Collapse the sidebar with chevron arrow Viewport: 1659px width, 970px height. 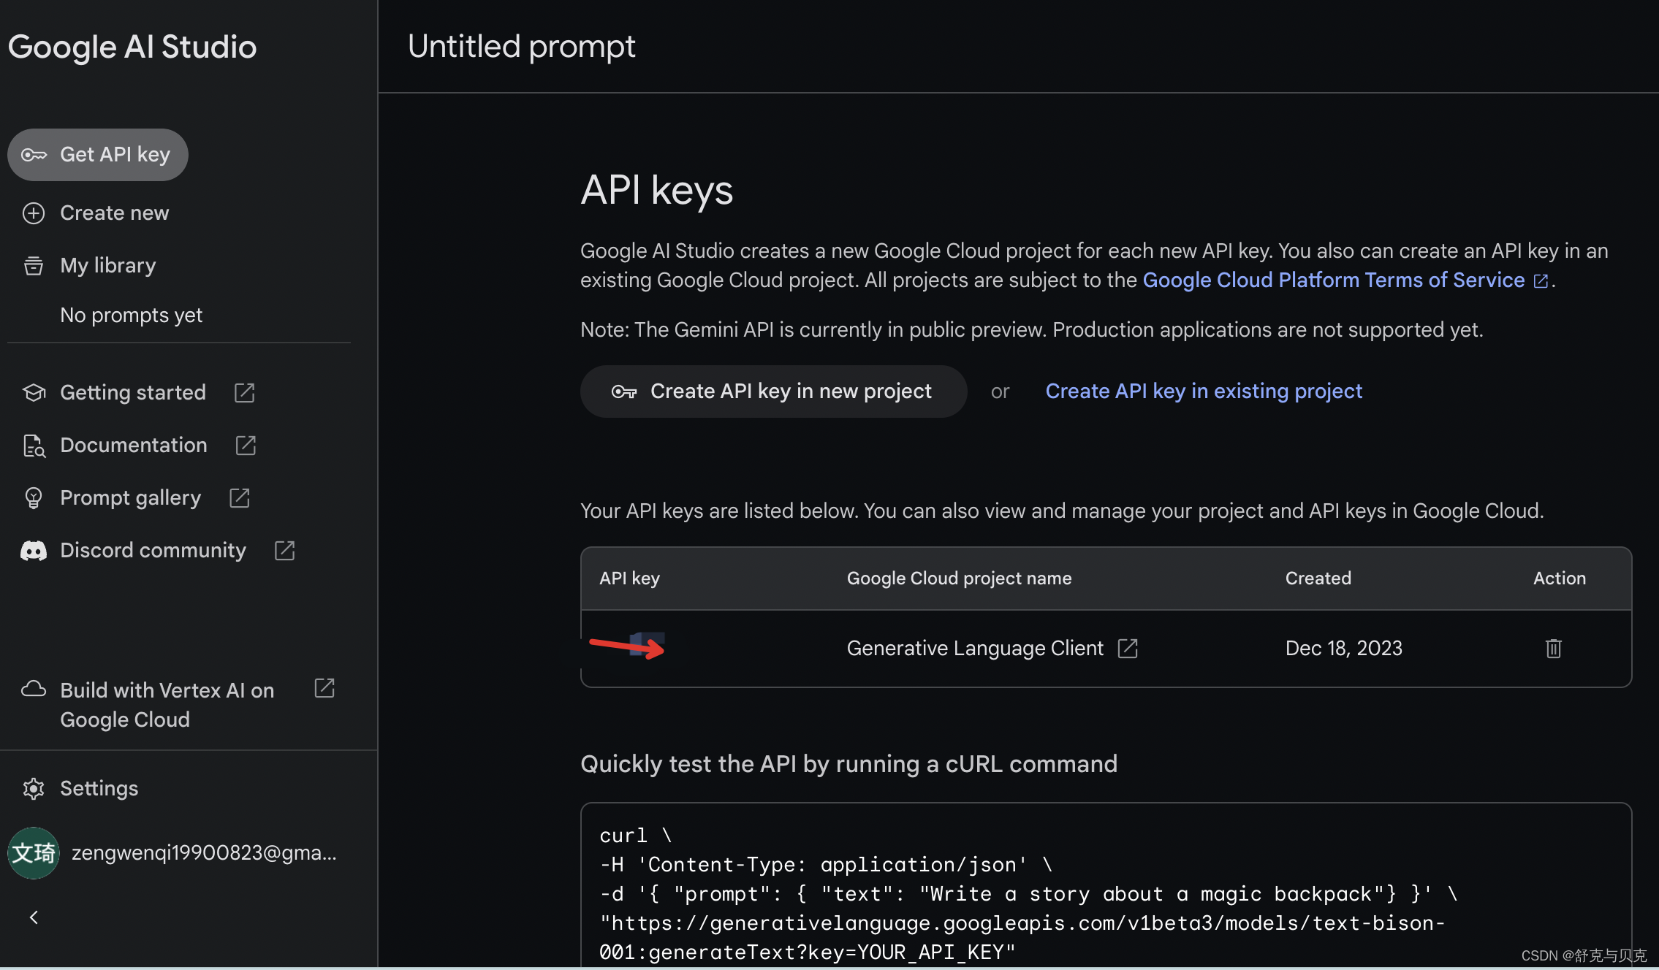34,917
